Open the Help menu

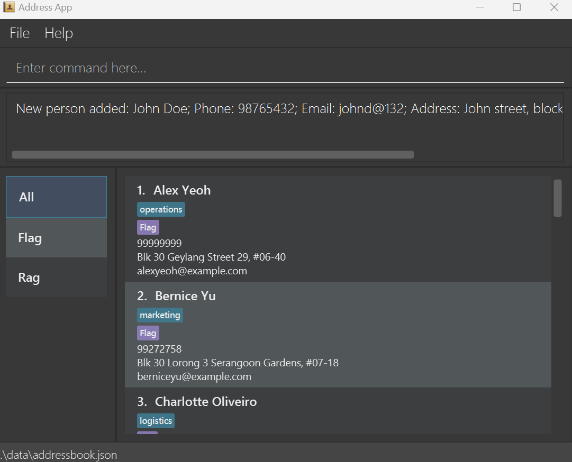click(59, 33)
